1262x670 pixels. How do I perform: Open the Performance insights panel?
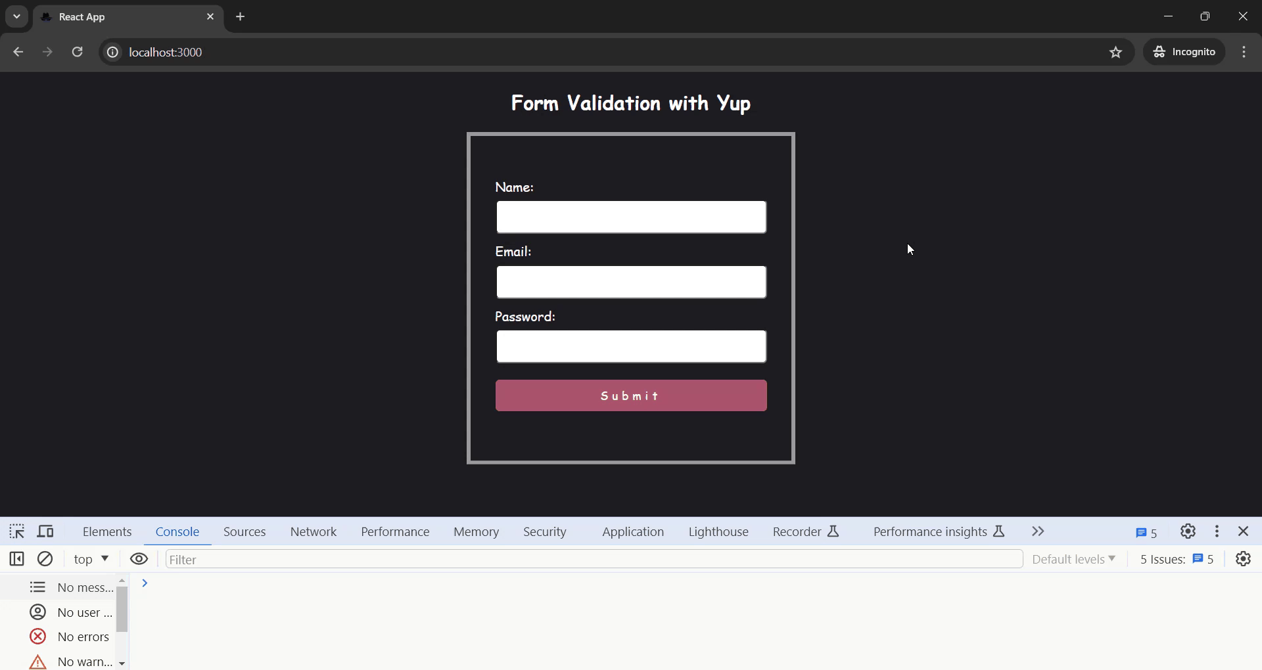(939, 532)
